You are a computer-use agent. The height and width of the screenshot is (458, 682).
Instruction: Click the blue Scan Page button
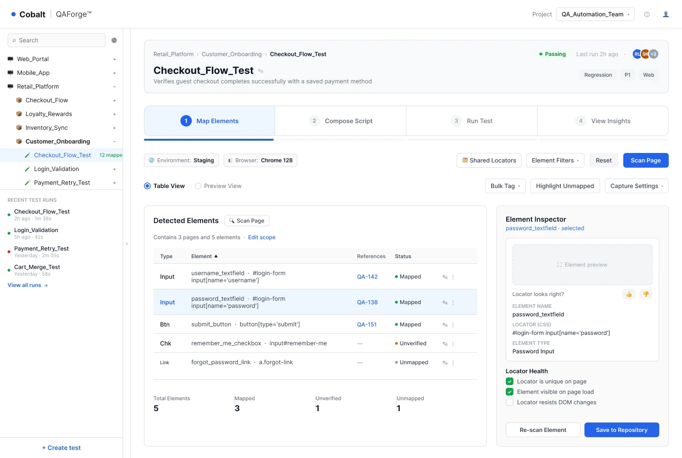(x=646, y=161)
